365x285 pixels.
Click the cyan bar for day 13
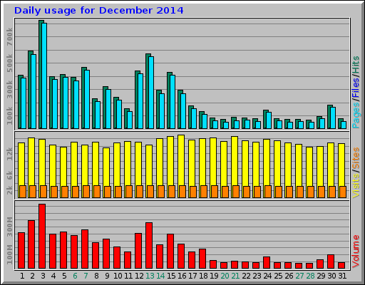(151, 93)
